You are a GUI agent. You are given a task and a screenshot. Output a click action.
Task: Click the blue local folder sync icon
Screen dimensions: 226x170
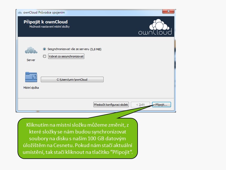[x=31, y=77]
